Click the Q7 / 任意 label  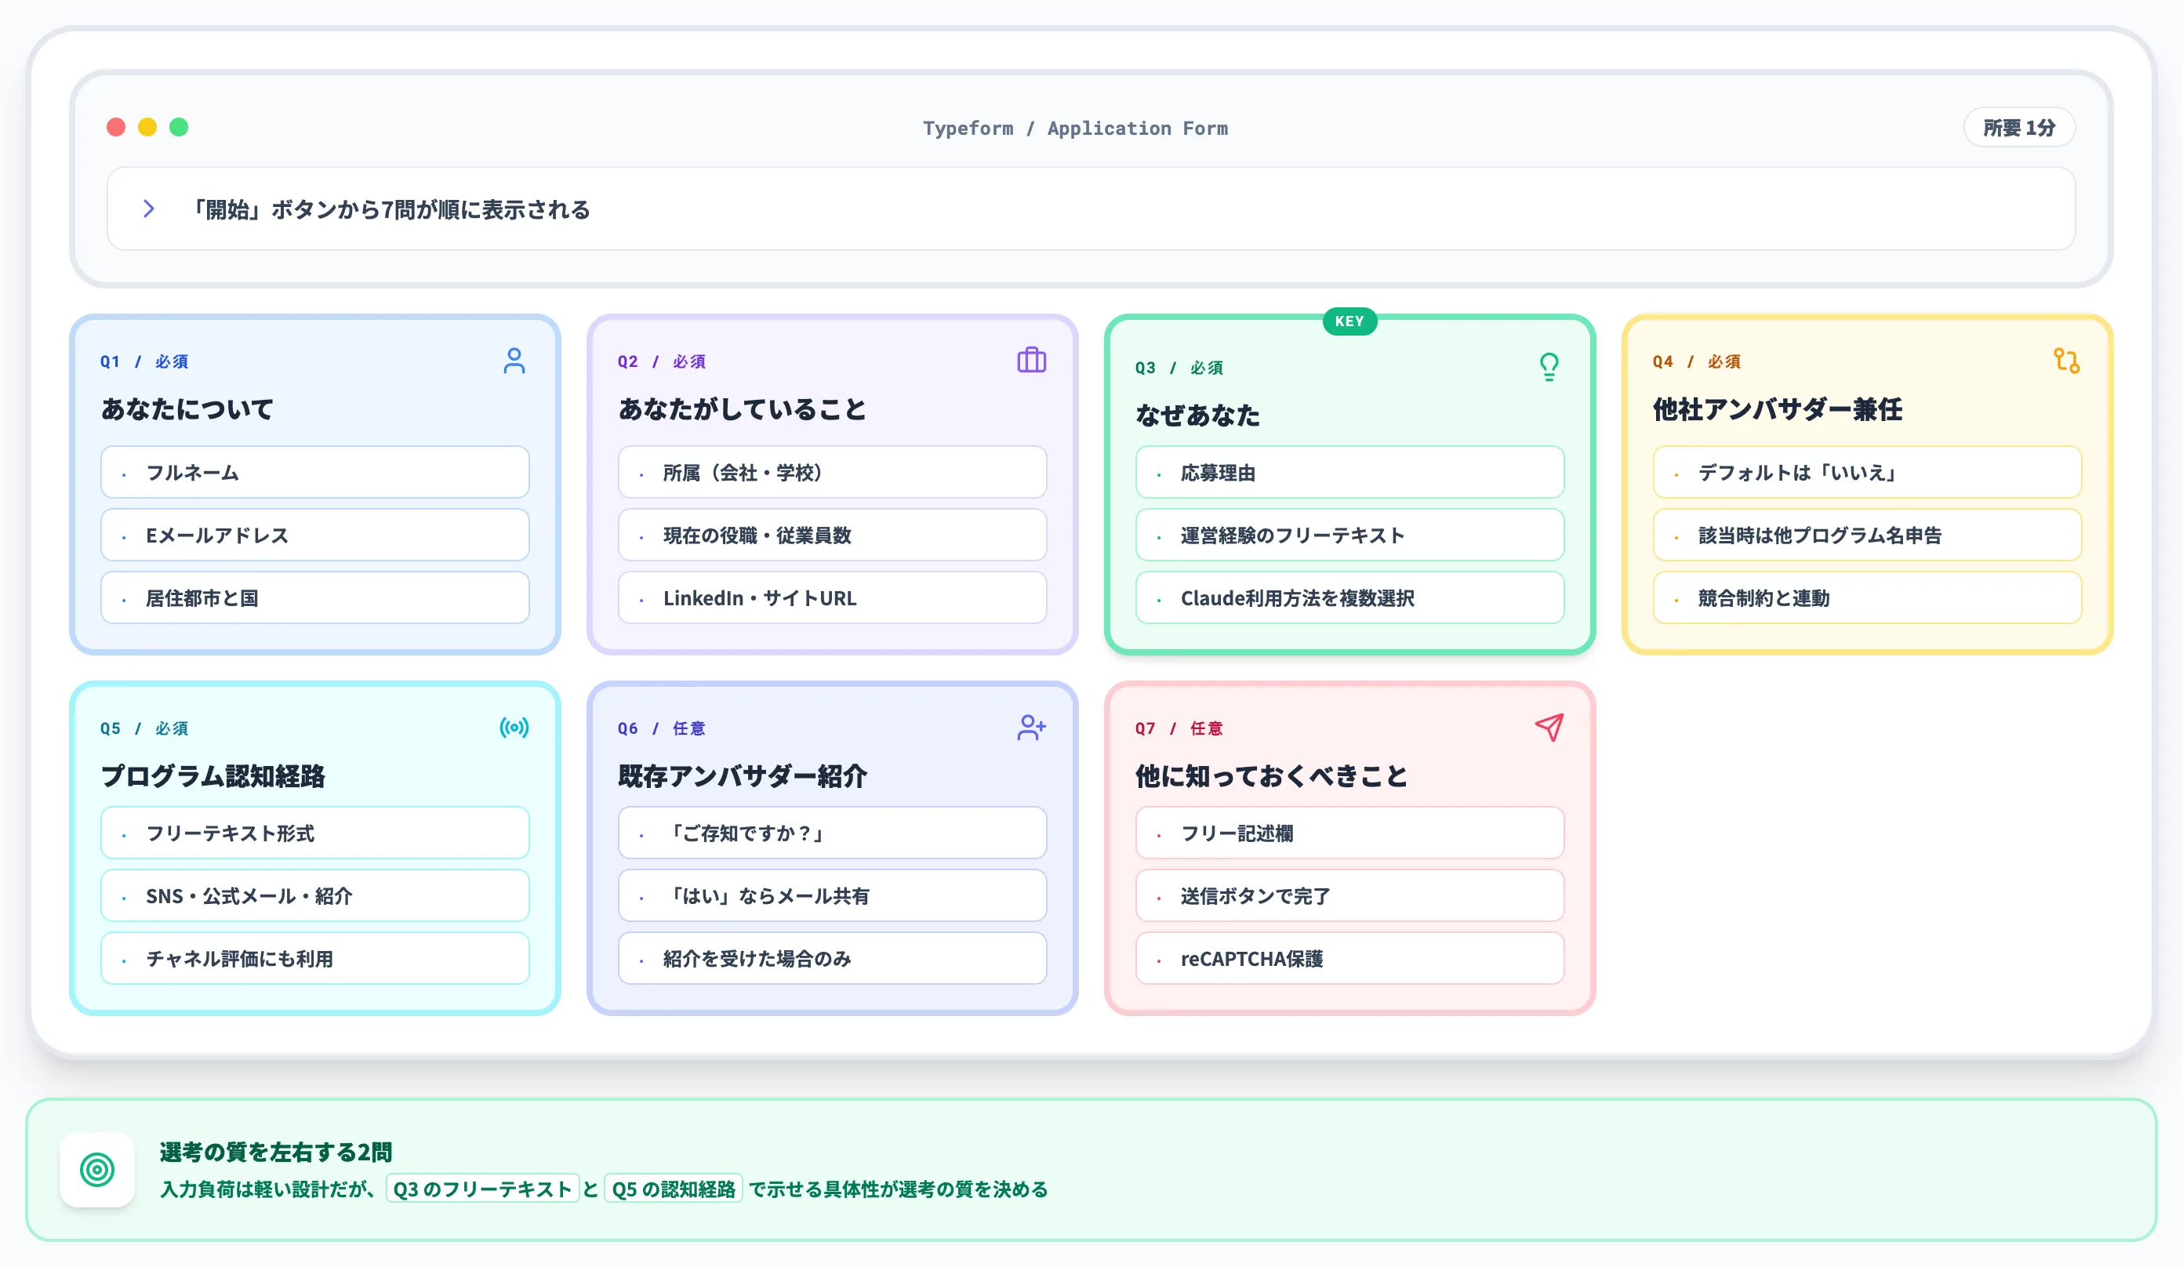pos(1179,728)
